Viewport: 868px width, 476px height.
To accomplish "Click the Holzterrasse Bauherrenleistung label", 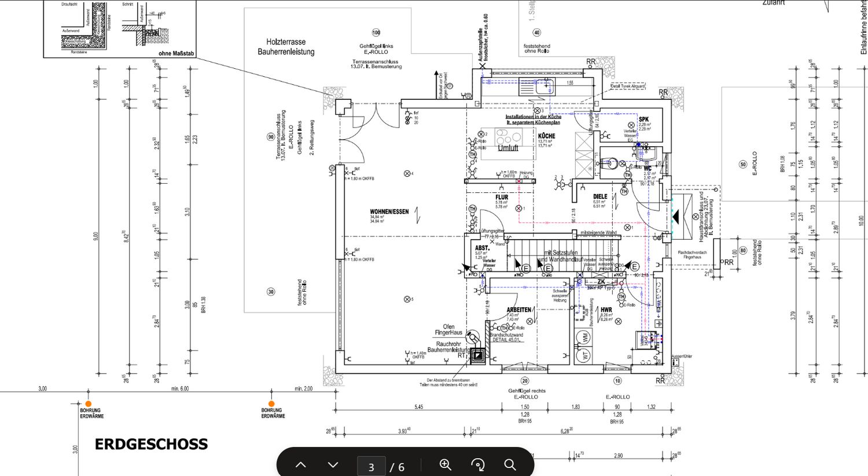I will pos(286,47).
